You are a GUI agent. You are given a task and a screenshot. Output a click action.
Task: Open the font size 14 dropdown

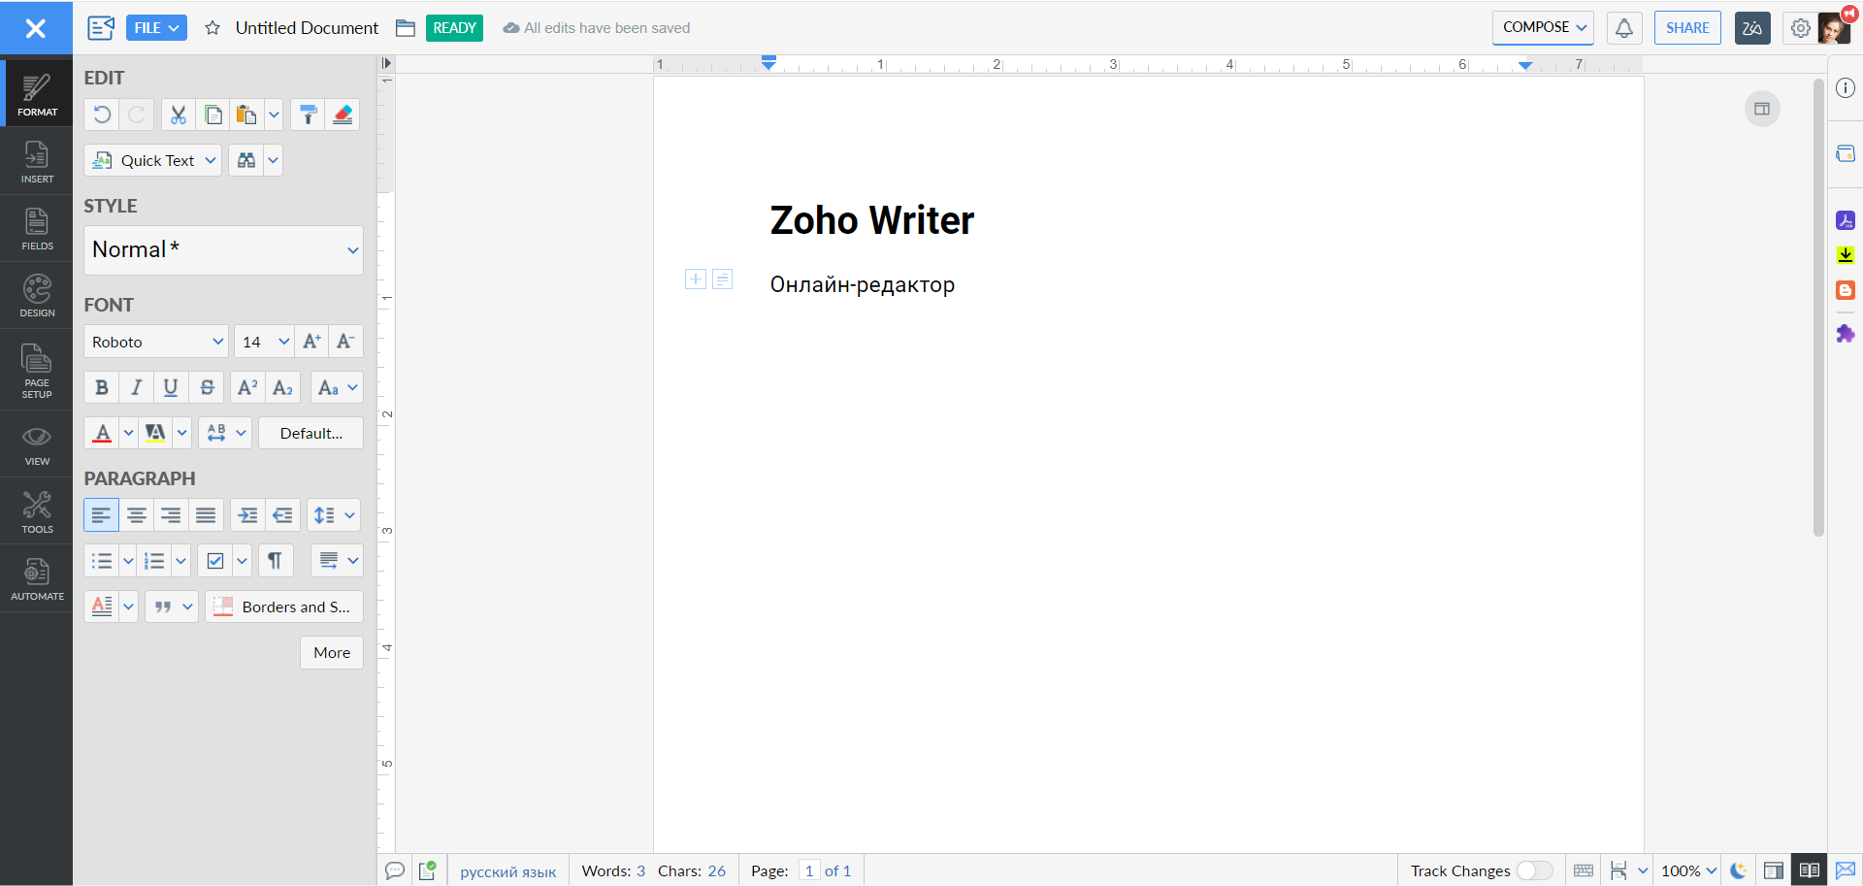click(264, 342)
